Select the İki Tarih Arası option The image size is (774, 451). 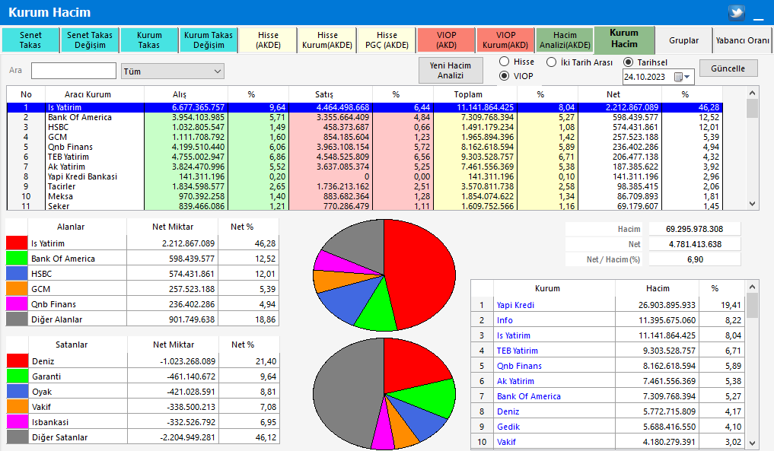pos(551,62)
